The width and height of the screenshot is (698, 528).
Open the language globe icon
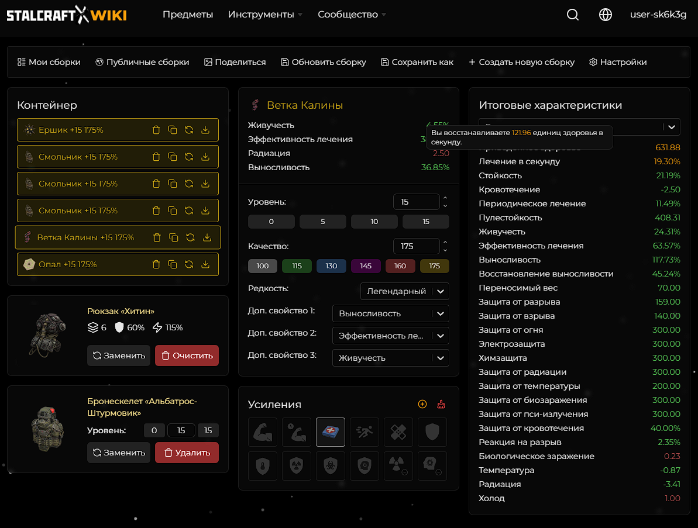606,15
